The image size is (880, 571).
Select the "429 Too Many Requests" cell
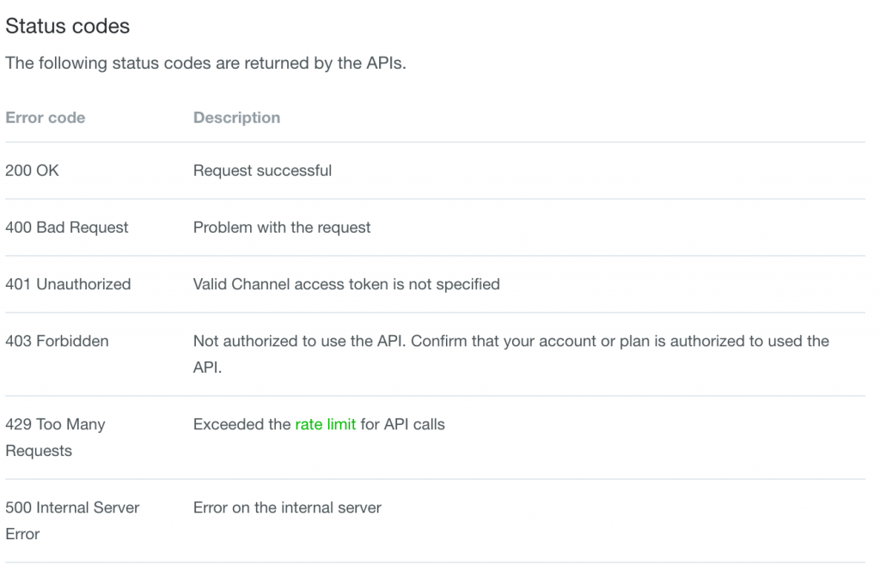[55, 437]
